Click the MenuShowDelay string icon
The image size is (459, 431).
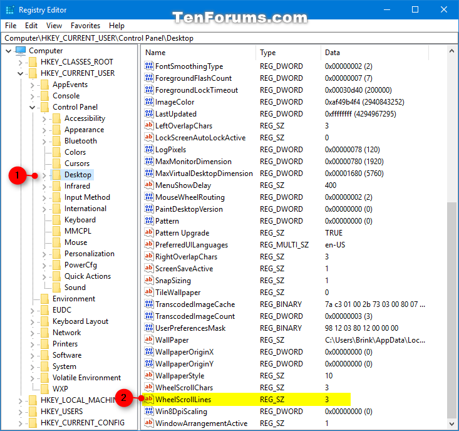[148, 185]
